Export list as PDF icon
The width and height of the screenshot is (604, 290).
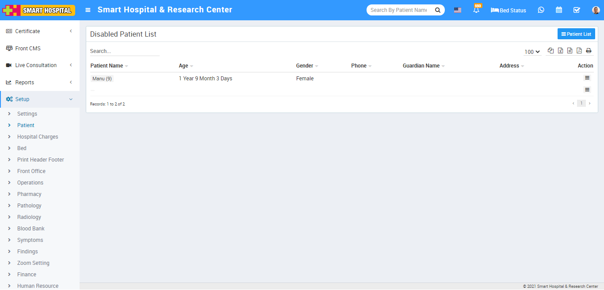coord(579,51)
